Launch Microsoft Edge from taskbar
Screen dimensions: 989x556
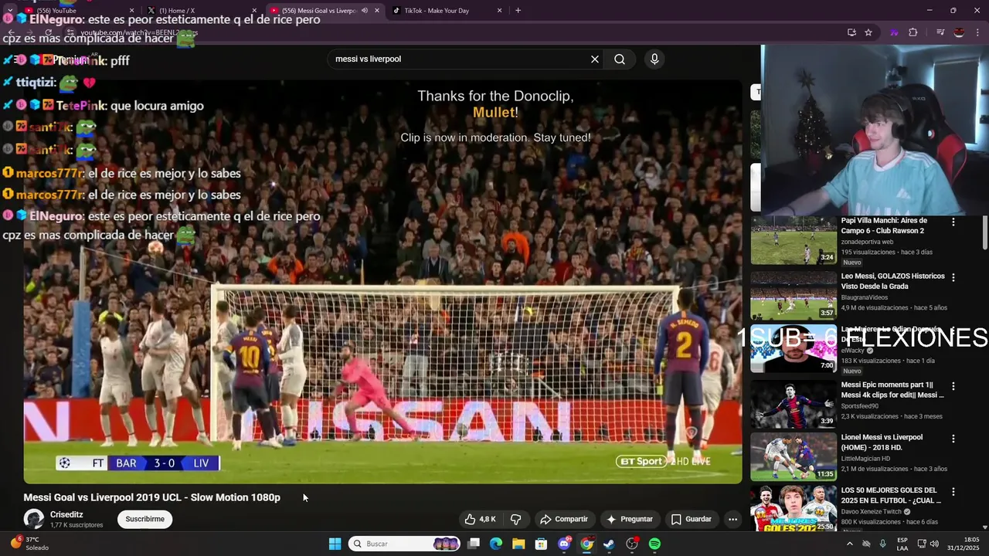coord(496,544)
